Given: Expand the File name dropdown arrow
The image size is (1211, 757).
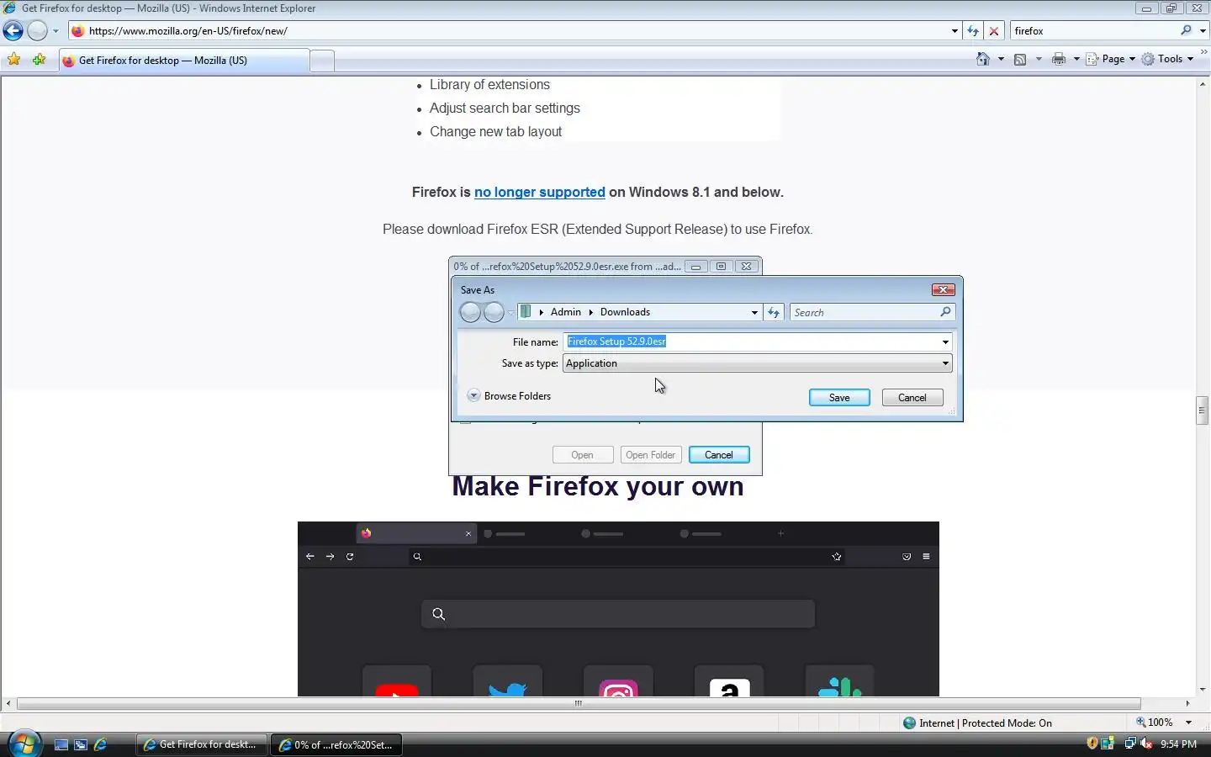Looking at the screenshot, I should pyautogui.click(x=945, y=341).
